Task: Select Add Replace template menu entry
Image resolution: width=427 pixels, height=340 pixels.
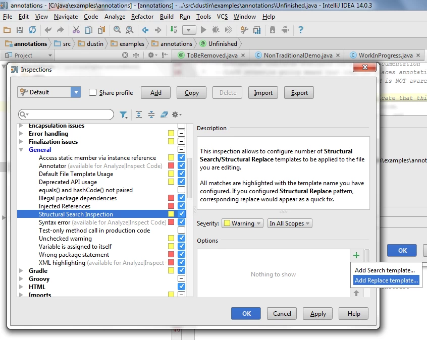Action: [386, 280]
